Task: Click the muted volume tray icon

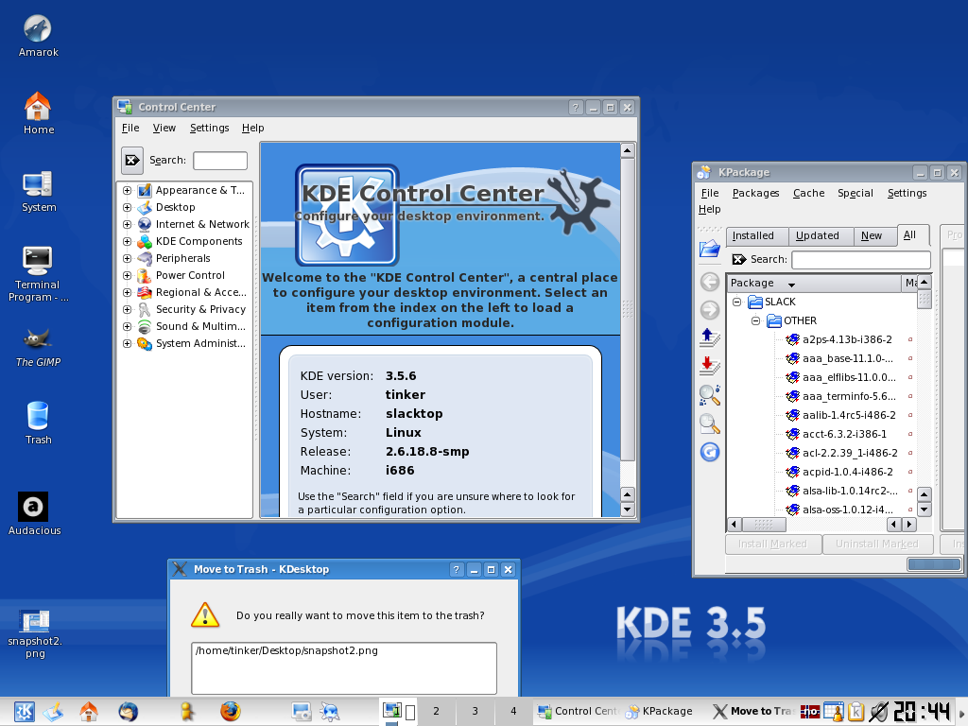Action: pyautogui.click(x=878, y=712)
